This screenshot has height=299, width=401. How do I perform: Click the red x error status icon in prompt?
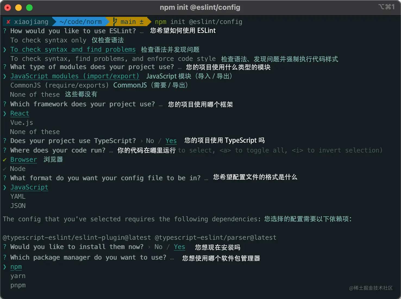[8, 22]
